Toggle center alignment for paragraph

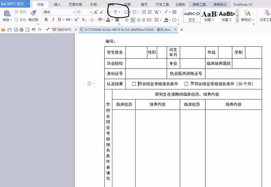(133, 20)
